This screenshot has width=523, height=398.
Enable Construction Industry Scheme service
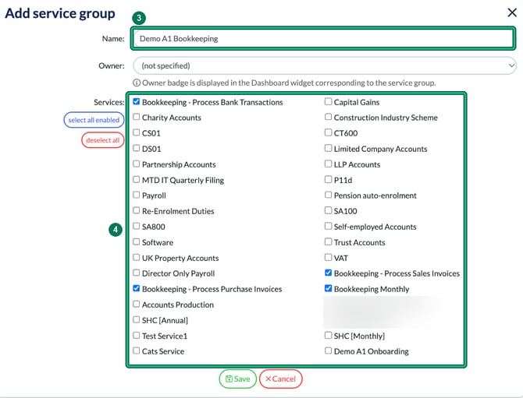328,117
